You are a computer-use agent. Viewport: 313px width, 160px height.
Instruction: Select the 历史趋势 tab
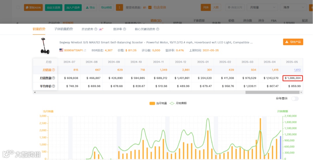(x=88, y=29)
